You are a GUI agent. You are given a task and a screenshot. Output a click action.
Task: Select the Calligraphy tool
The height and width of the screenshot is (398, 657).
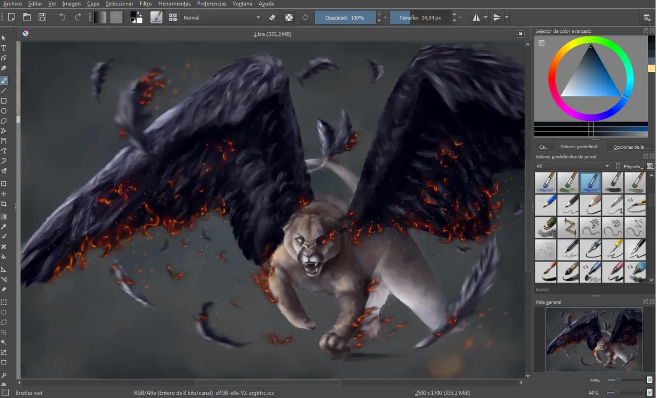click(4, 68)
